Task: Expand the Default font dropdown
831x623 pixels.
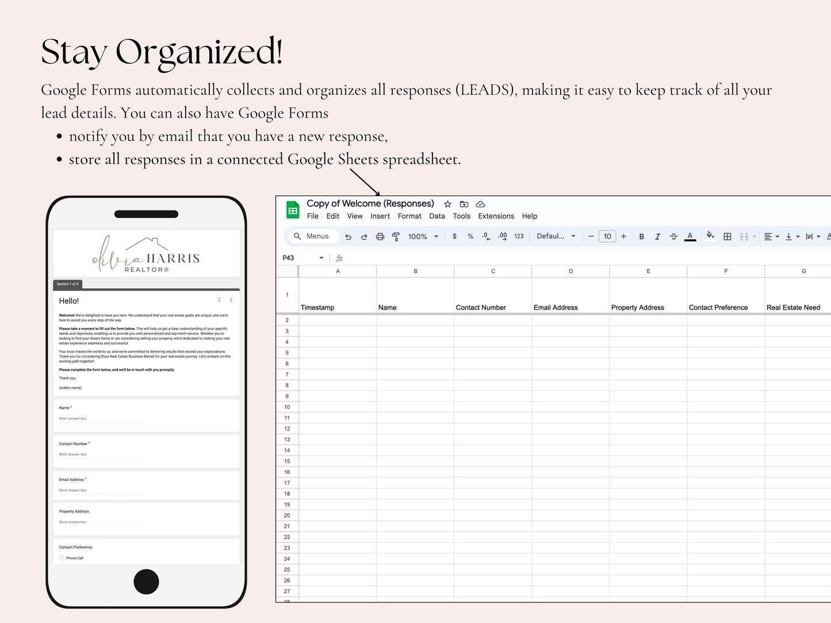Action: coord(556,236)
